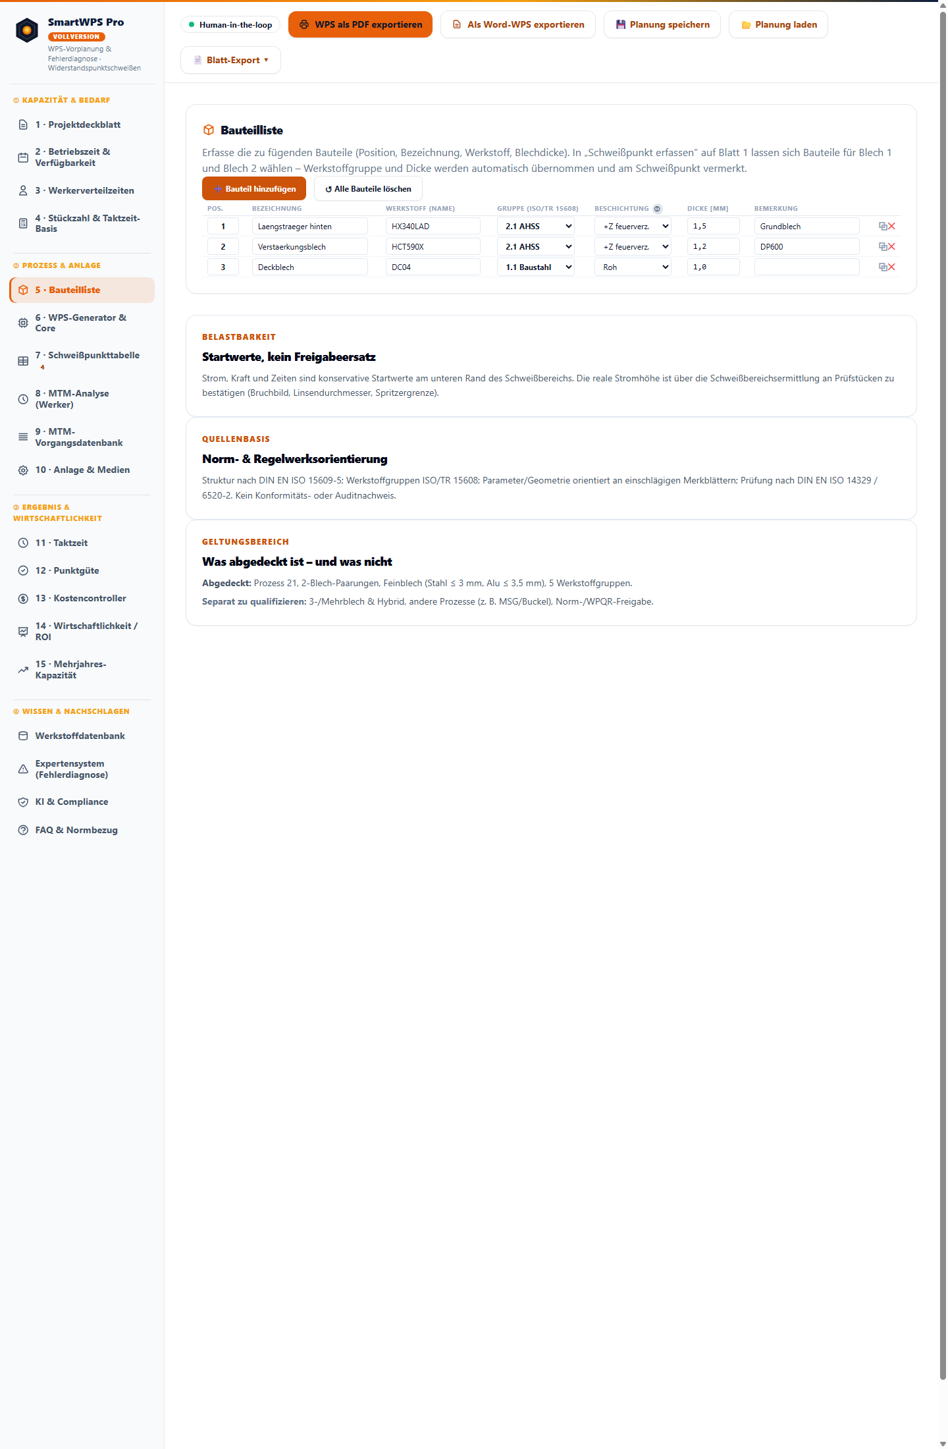Open Gruppe dropdown for Laengstraeger hinten
The height and width of the screenshot is (1449, 948).
click(536, 227)
